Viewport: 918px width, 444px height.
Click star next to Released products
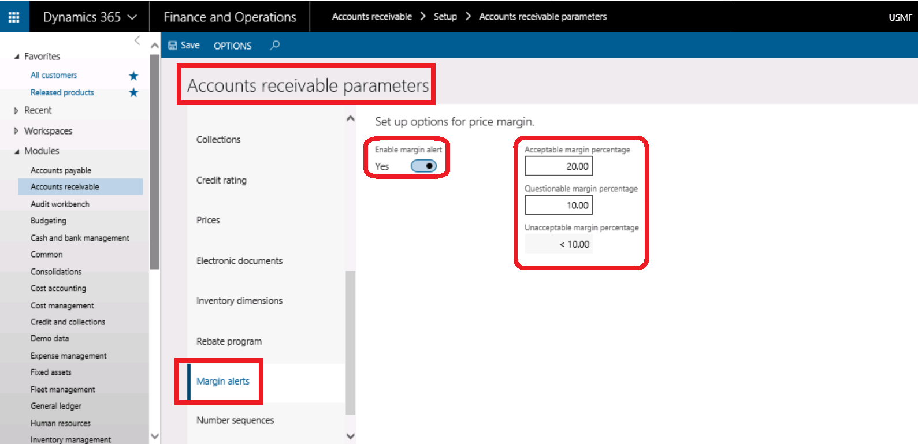(133, 92)
